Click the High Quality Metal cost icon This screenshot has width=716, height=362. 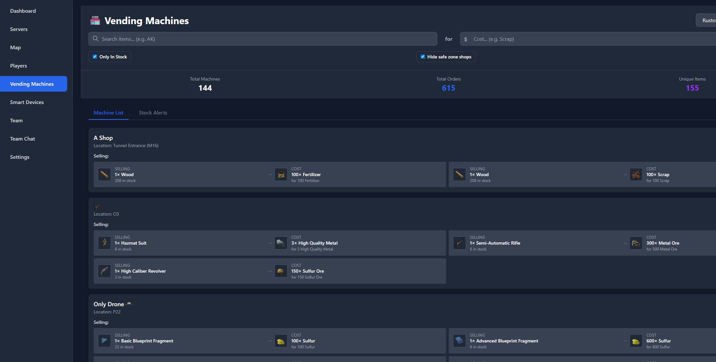(x=281, y=243)
